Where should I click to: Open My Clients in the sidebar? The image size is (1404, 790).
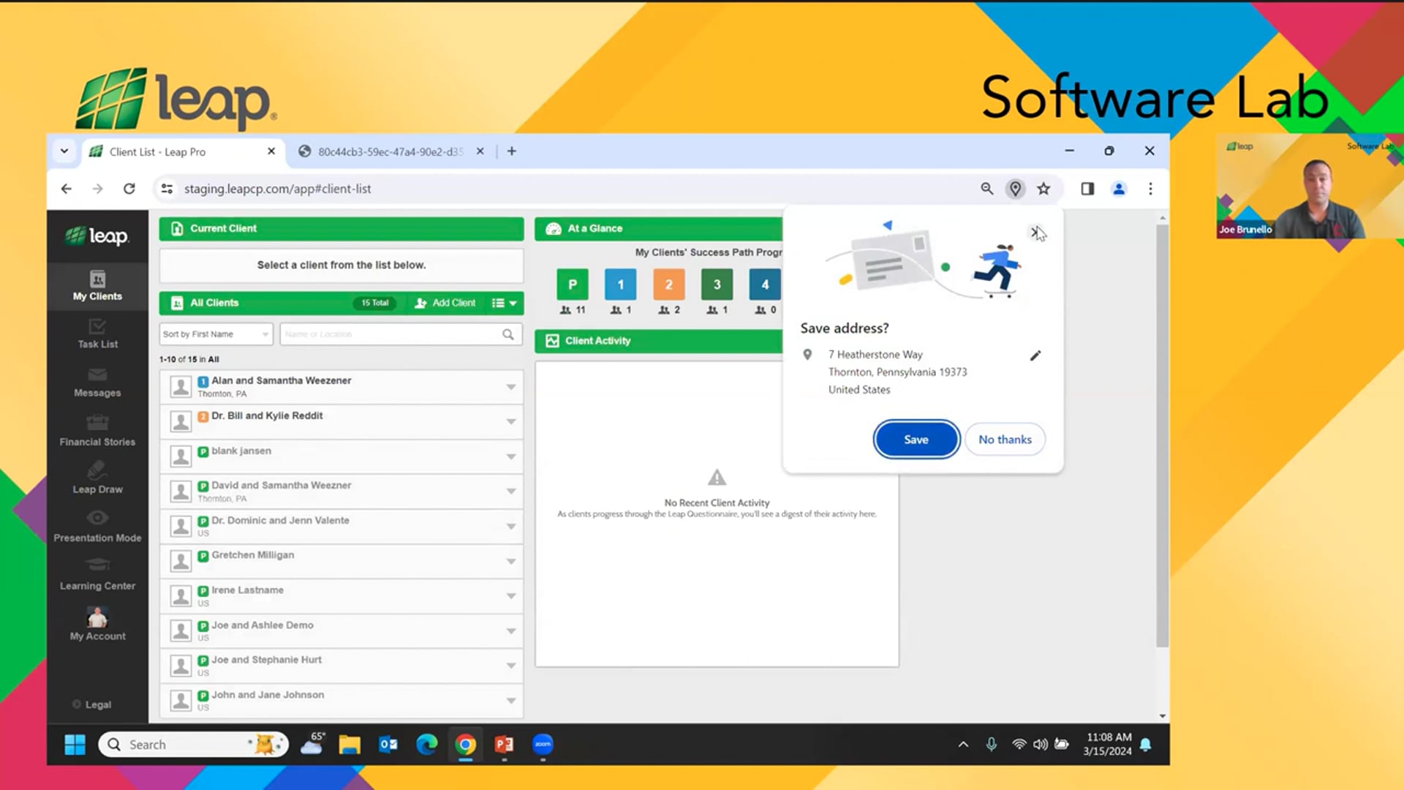[97, 286]
